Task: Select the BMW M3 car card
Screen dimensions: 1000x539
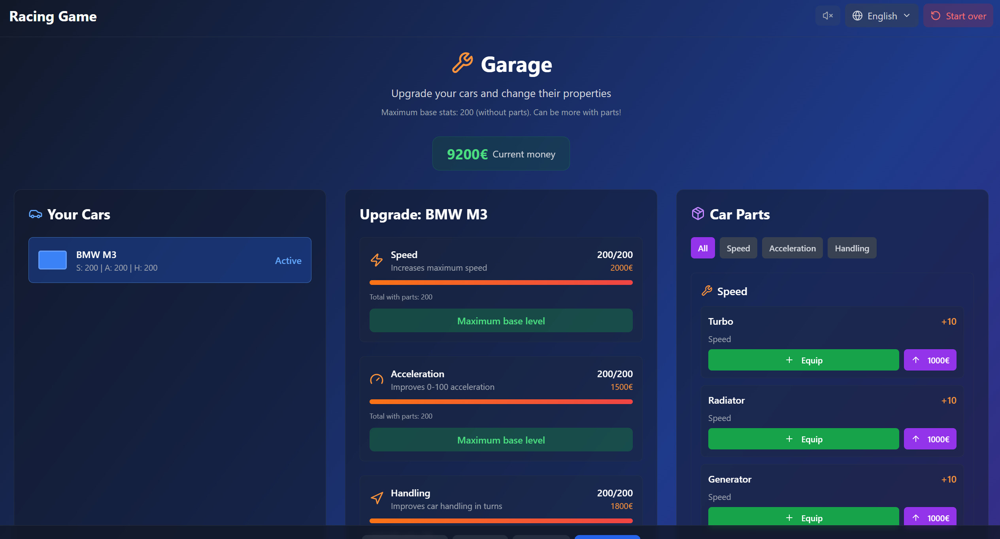Action: [x=170, y=260]
